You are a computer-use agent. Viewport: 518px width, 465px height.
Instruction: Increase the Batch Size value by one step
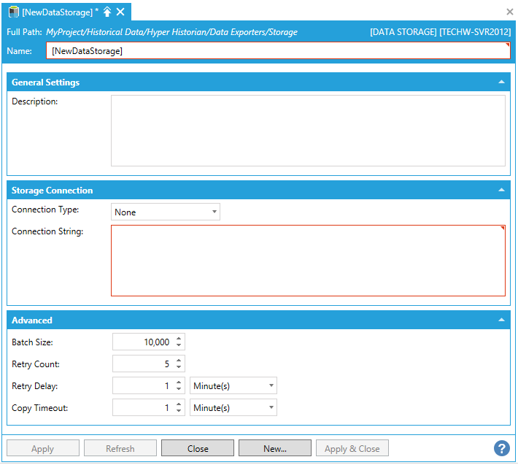tap(179, 339)
